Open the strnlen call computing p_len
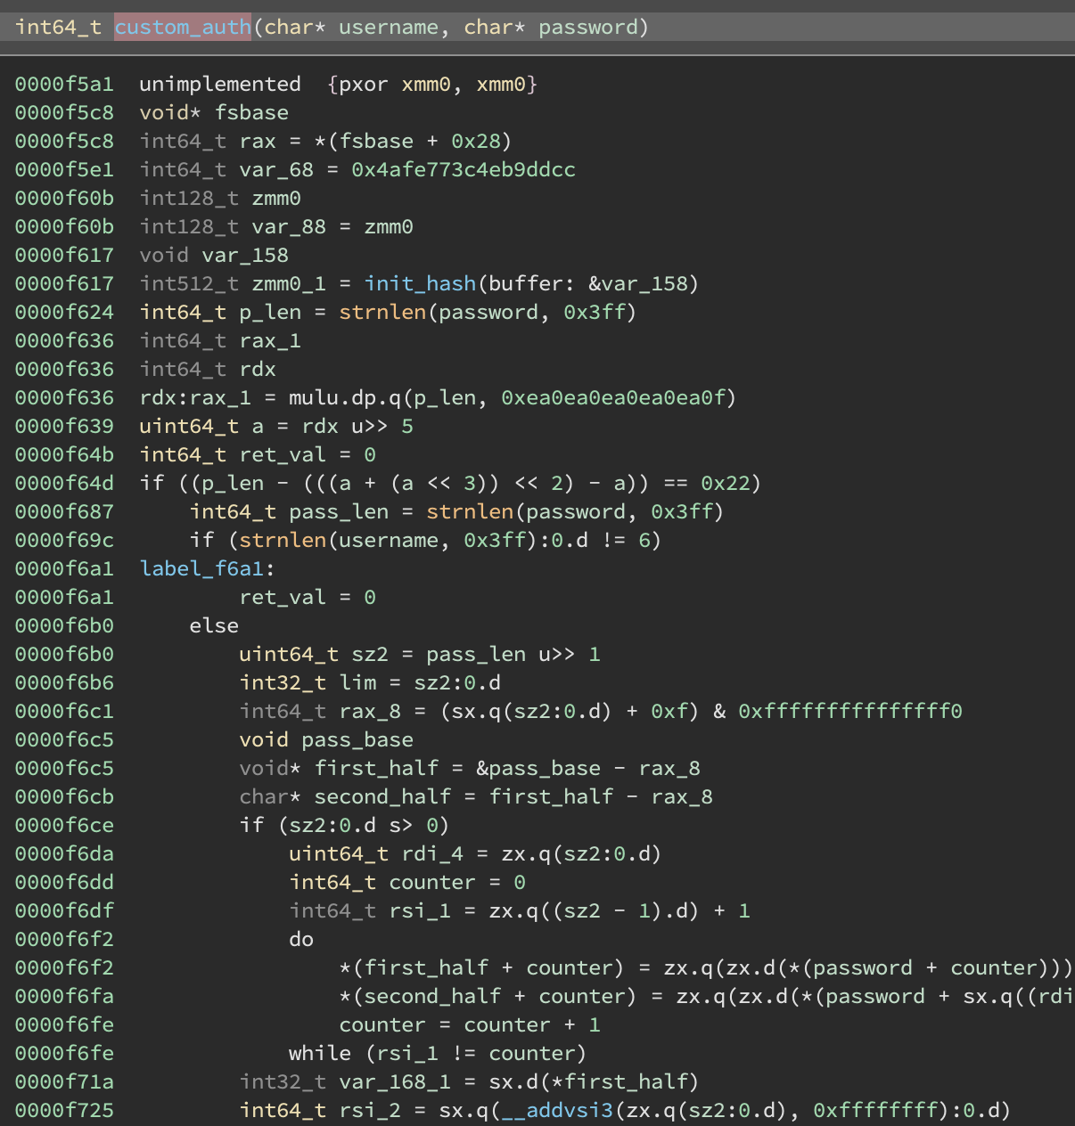The width and height of the screenshot is (1075, 1126). (x=382, y=312)
